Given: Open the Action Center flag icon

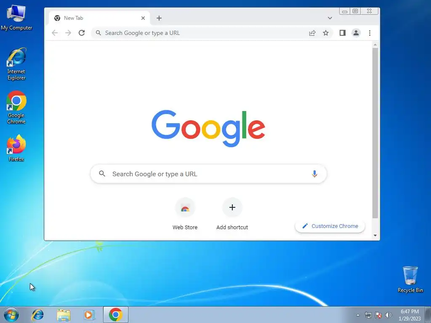Looking at the screenshot, I should 378,315.
